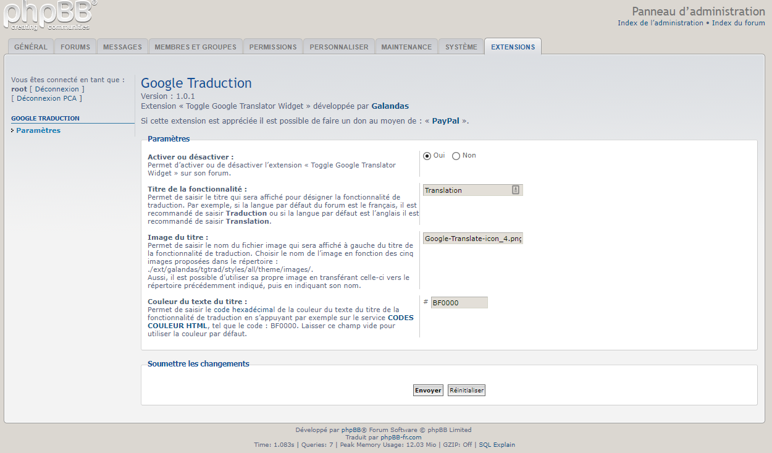This screenshot has width=772, height=453.
Task: Click the Déconnexion PCA link
Action: [x=47, y=98]
